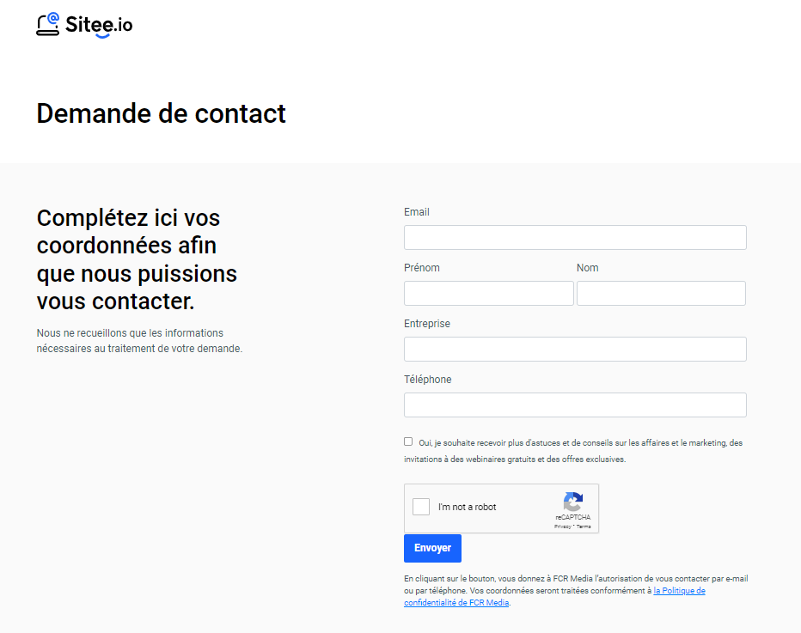Open the reCAPTCHA Terms link
801x633 pixels.
(x=584, y=526)
